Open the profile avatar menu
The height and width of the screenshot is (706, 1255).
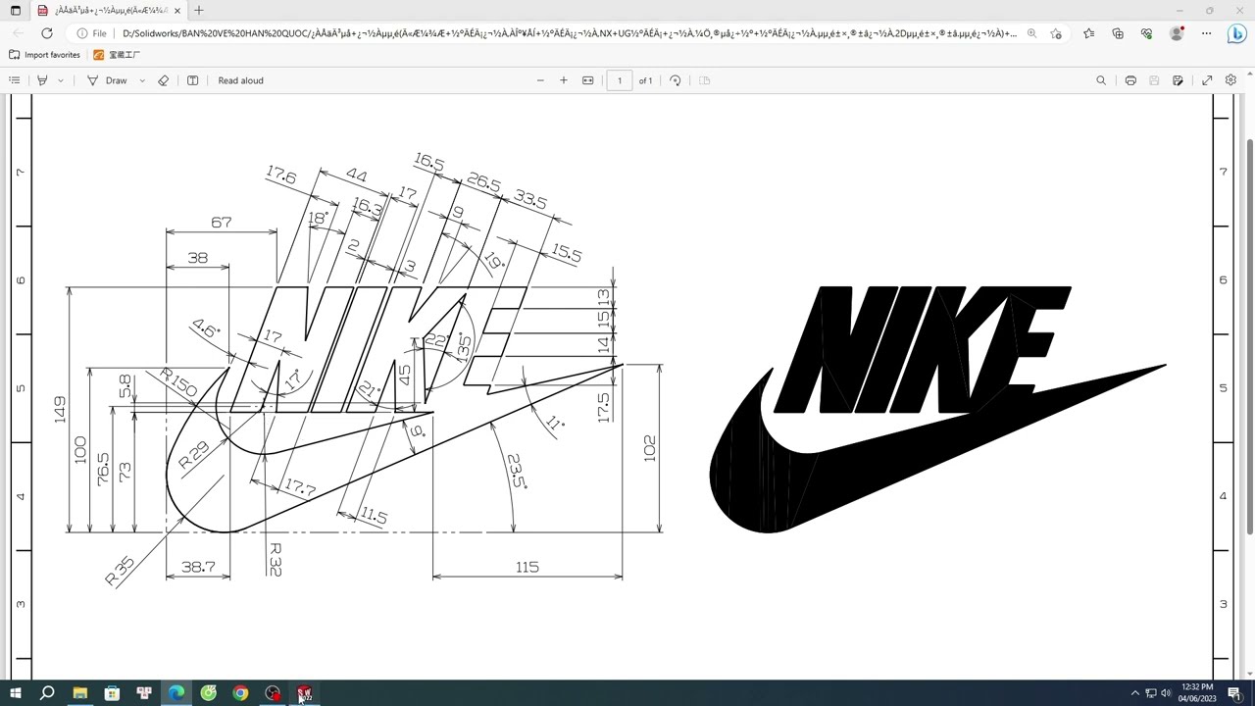click(1177, 33)
